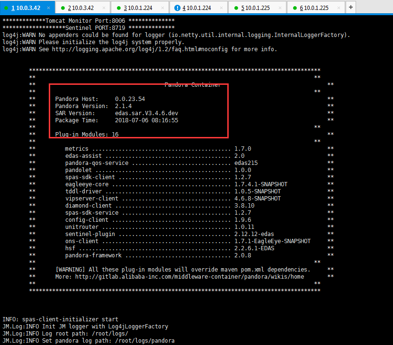Open session tab 3 10.0.1.224
The height and width of the screenshot is (345, 393).
coord(140,8)
